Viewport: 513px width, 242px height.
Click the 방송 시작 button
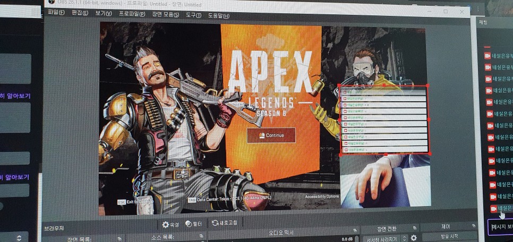pos(449,237)
